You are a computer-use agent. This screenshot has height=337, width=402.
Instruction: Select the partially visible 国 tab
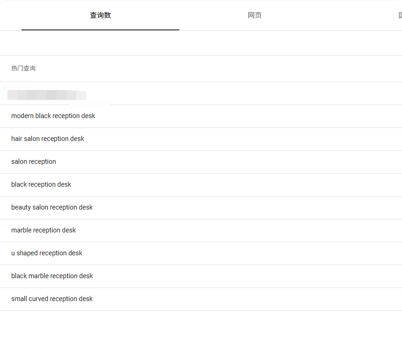pyautogui.click(x=400, y=15)
